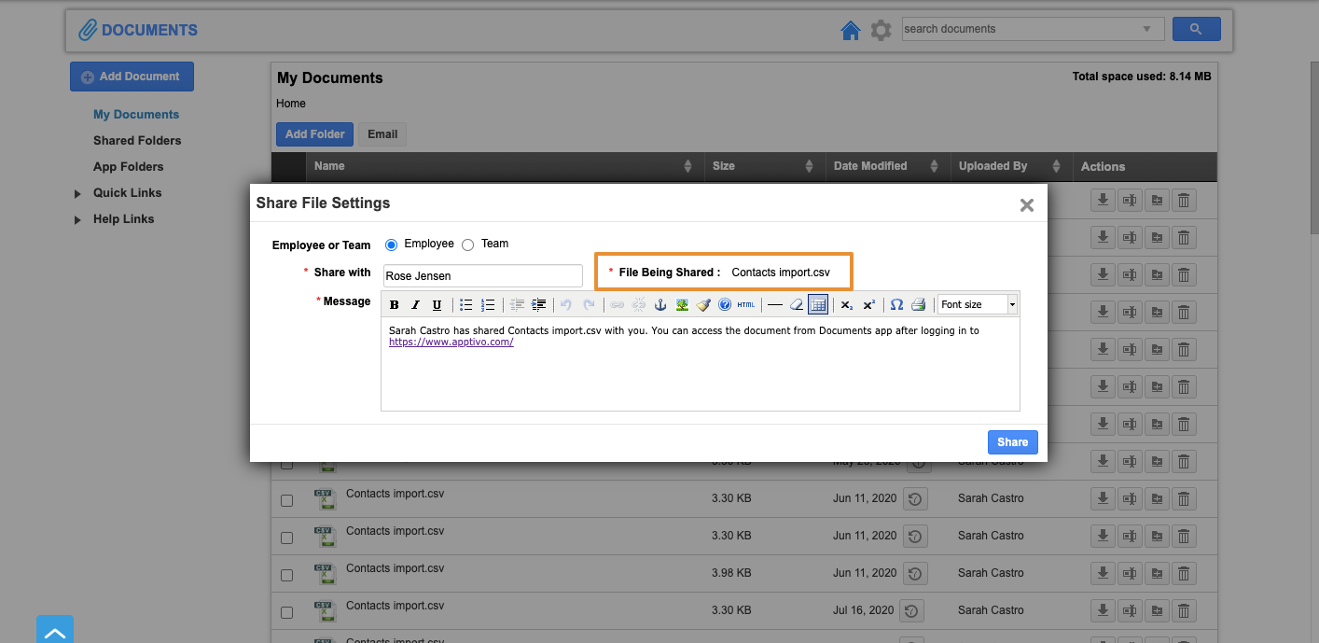Select the Employee radio button
Image resolution: width=1319 pixels, height=643 pixels.
tap(392, 245)
